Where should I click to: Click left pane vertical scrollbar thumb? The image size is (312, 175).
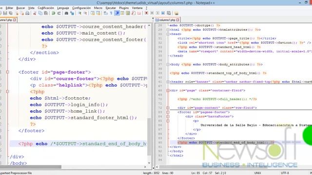coord(149,137)
